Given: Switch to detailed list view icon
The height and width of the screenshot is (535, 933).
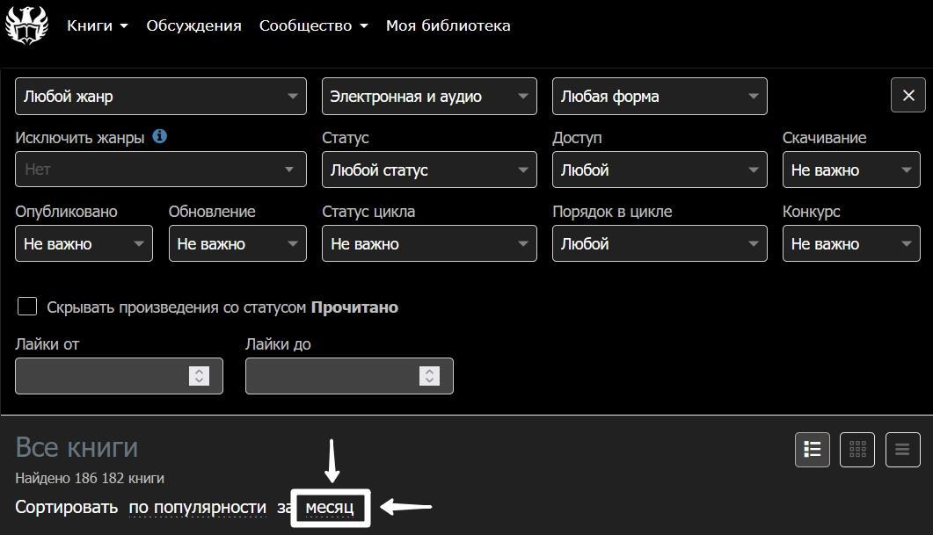Looking at the screenshot, I should tap(813, 450).
